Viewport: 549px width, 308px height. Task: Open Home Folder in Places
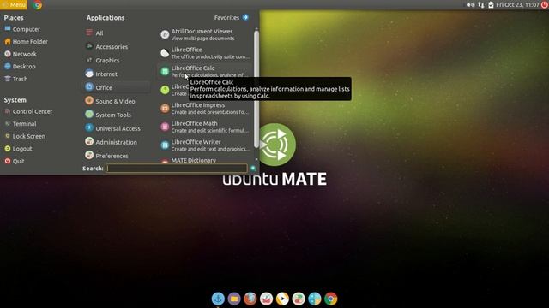pos(26,42)
